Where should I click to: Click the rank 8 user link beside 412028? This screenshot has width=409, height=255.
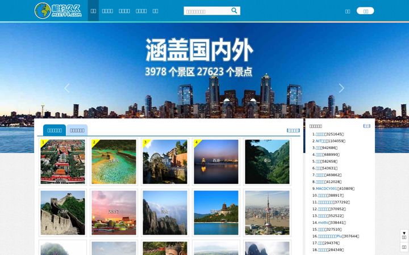click(x=320, y=182)
